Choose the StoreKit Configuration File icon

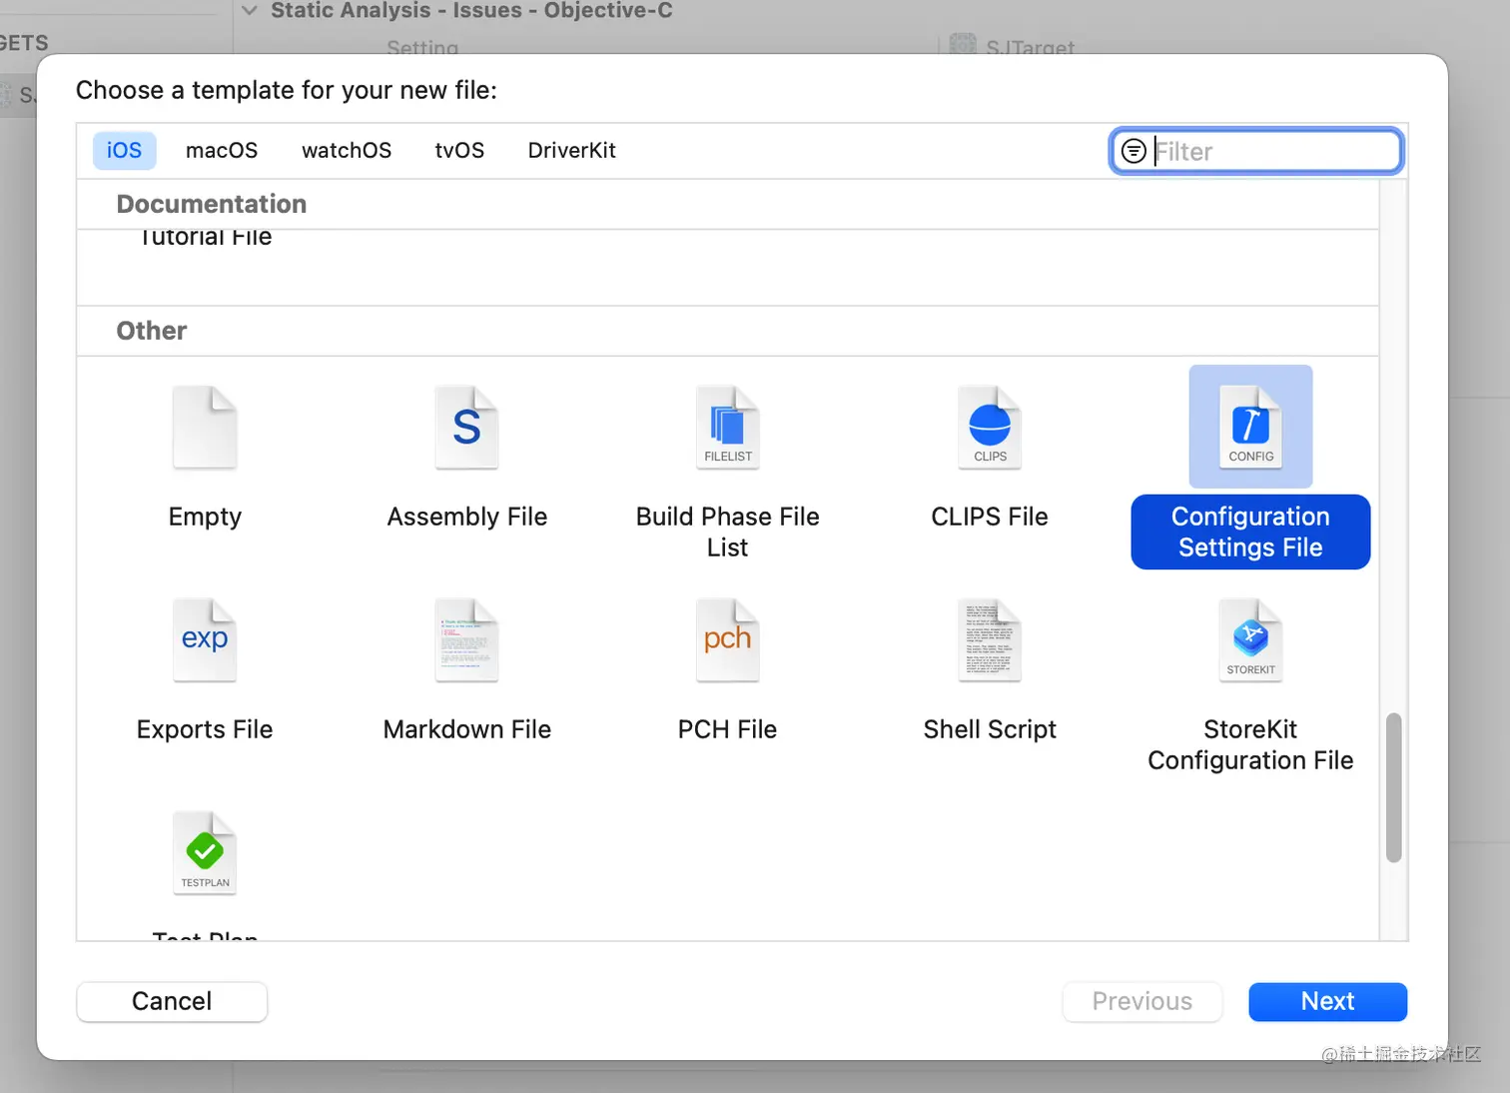pyautogui.click(x=1250, y=640)
